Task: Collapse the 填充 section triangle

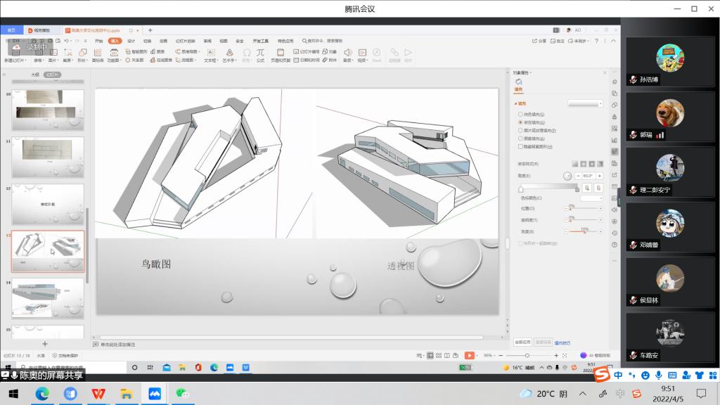Action: coord(515,103)
